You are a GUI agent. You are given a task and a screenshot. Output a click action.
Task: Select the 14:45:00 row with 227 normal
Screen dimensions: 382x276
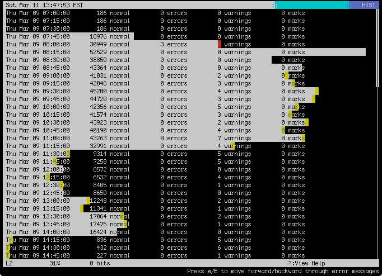[x=38, y=255]
